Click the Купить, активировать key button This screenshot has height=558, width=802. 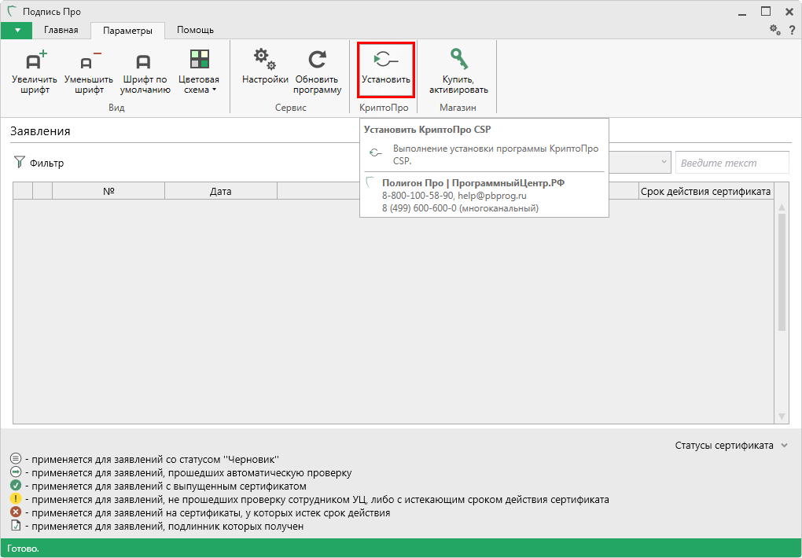point(458,71)
